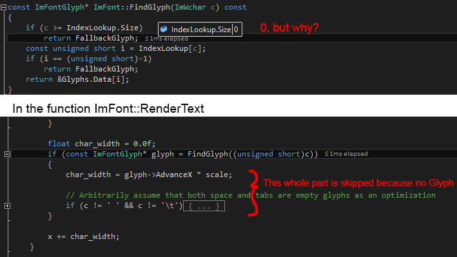Click 'FindGlyph' call in the if statement
This screenshot has width=457, height=257.
pyautogui.click(x=208, y=154)
